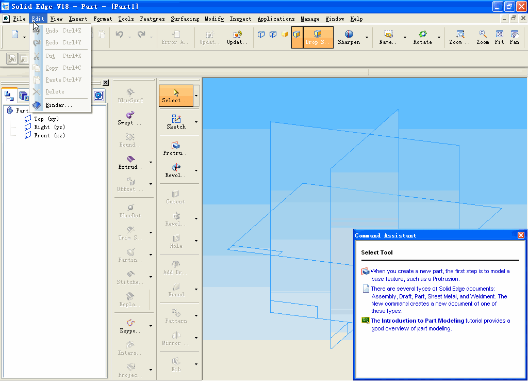Open the File menu
The height and width of the screenshot is (381, 528).
coord(19,19)
